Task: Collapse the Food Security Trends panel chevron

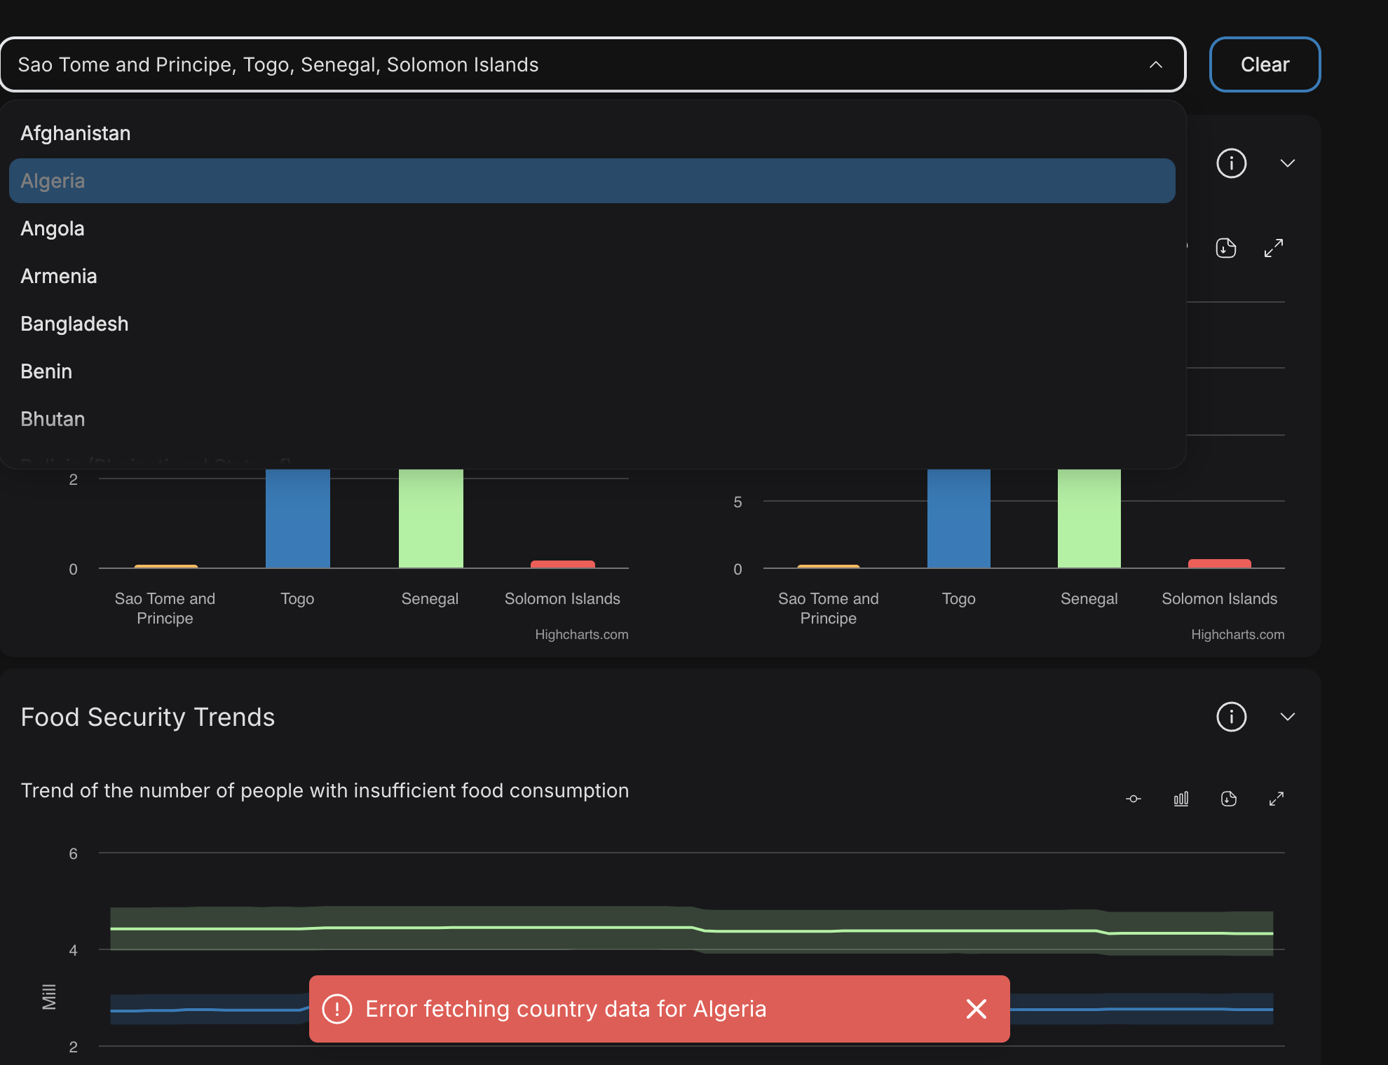Action: click(x=1287, y=716)
